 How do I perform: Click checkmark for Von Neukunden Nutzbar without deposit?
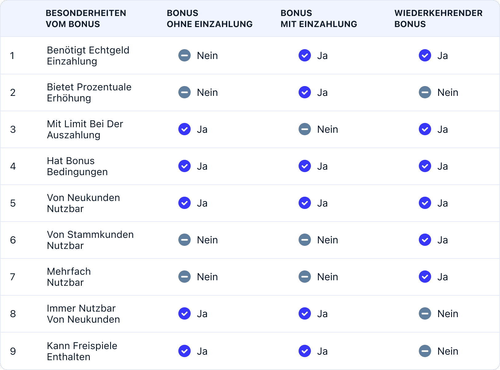pos(185,203)
